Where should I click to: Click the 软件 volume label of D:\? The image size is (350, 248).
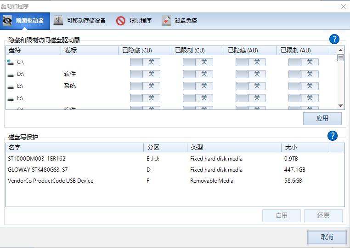point(70,74)
